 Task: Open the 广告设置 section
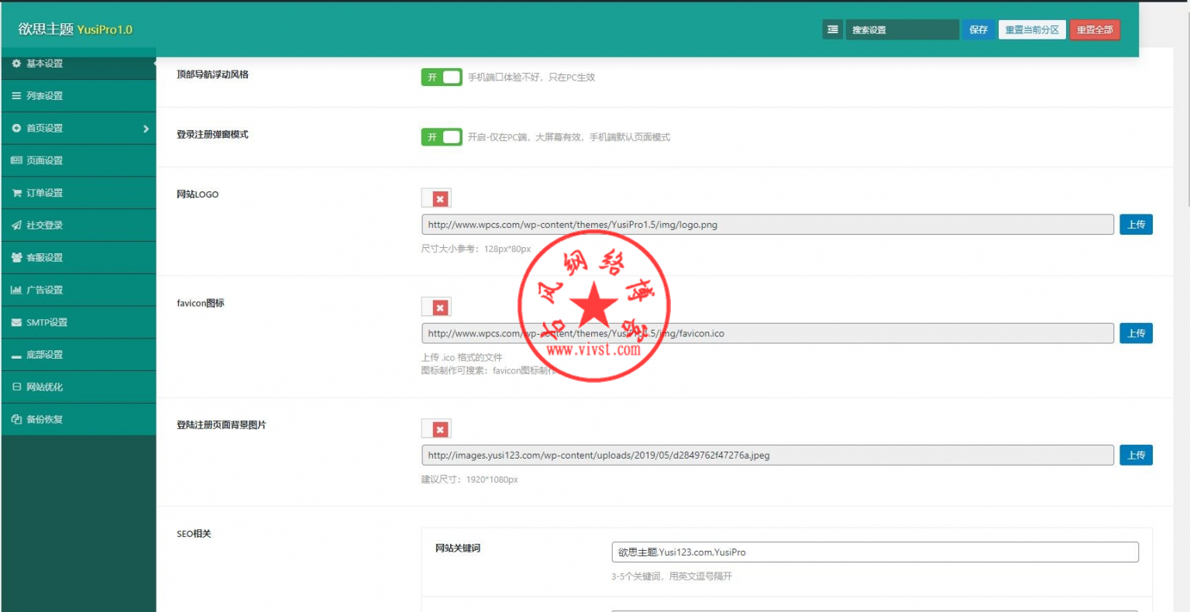point(78,290)
